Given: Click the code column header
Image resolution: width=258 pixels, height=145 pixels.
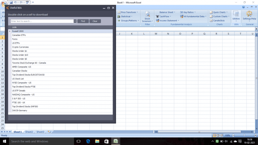Looking at the screenshot, I should (62, 27).
